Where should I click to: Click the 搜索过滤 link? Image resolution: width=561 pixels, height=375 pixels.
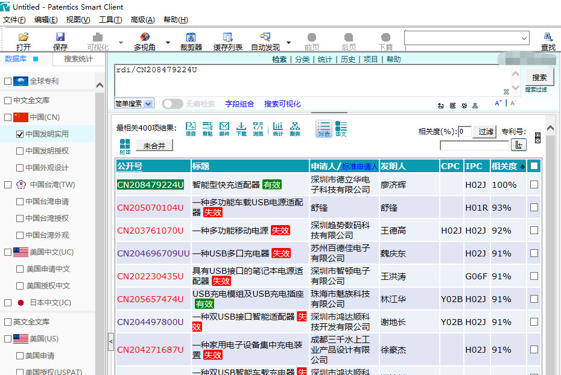click(536, 90)
